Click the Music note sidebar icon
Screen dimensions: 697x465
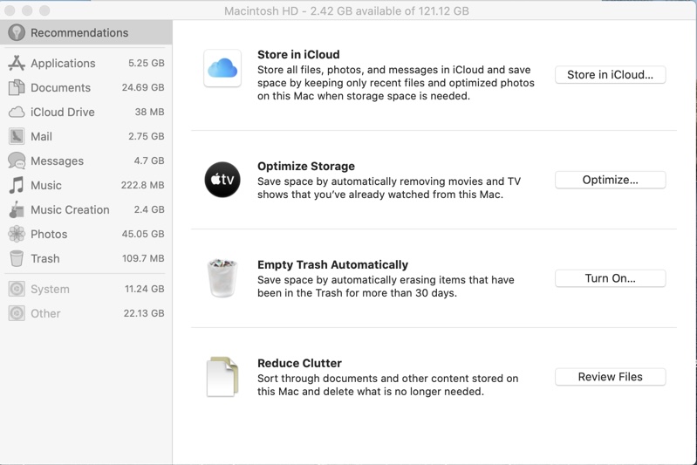pos(17,186)
